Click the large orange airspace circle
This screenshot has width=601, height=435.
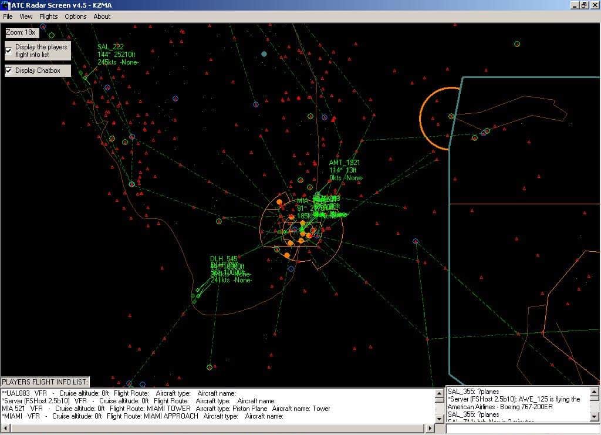[x=422, y=118]
